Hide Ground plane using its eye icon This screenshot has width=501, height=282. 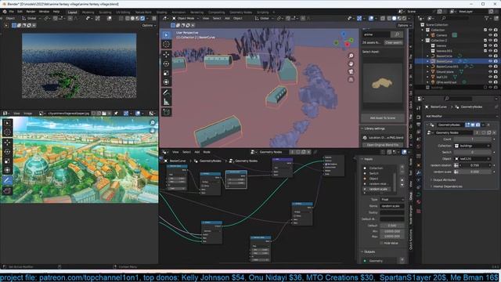click(490, 71)
